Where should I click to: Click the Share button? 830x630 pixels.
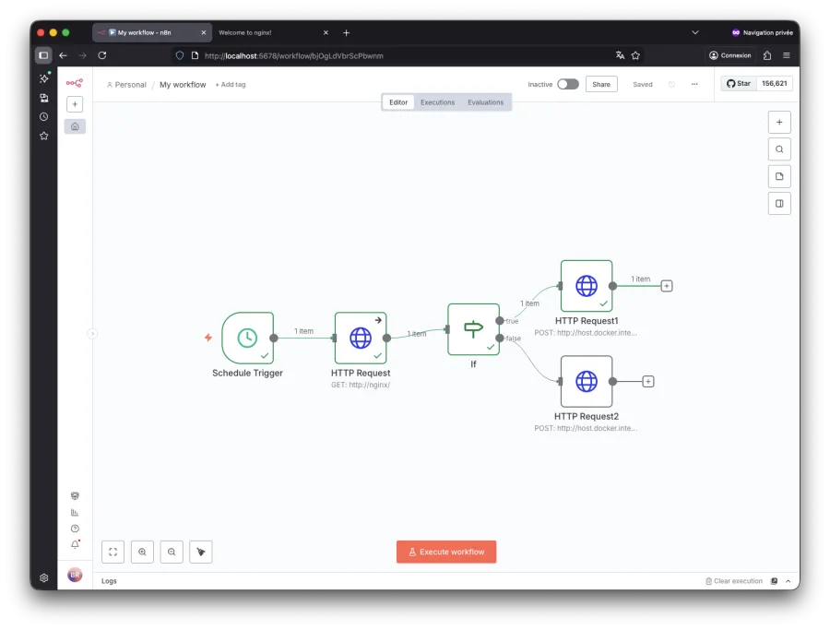pos(601,84)
